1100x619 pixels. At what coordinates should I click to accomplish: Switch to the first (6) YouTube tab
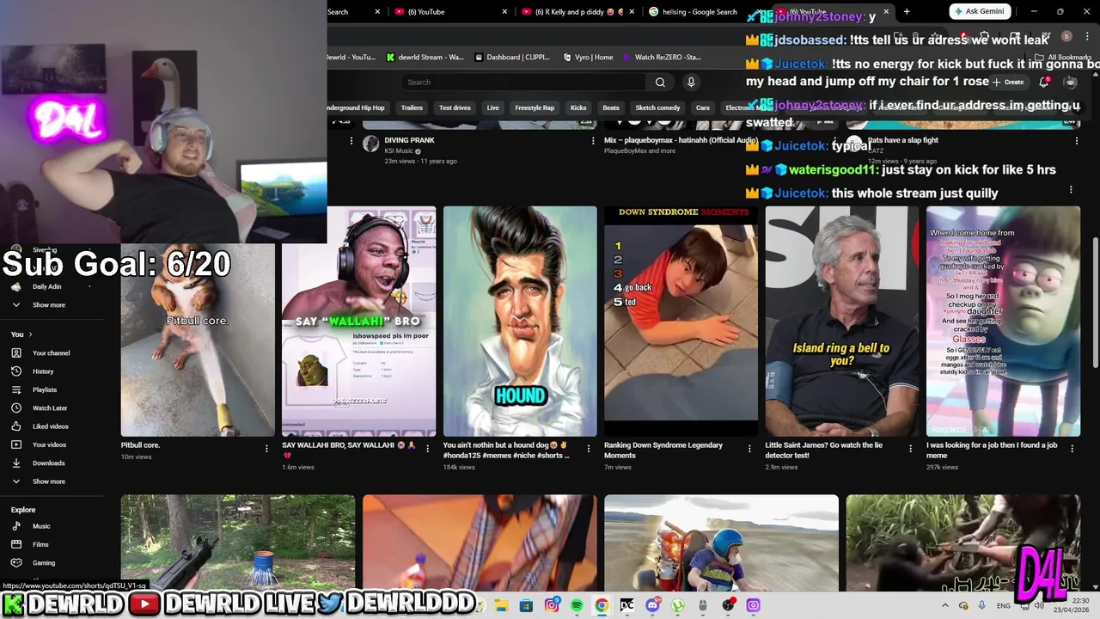pos(451,12)
